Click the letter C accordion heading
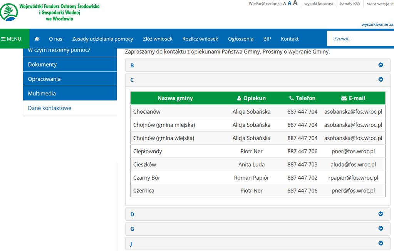This screenshot has width=394, height=251. tap(132, 80)
